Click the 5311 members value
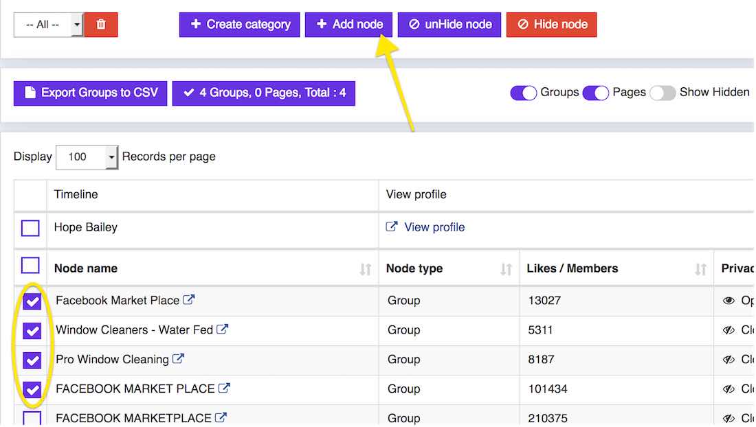Image resolution: width=756 pixels, height=427 pixels. pyautogui.click(x=540, y=330)
